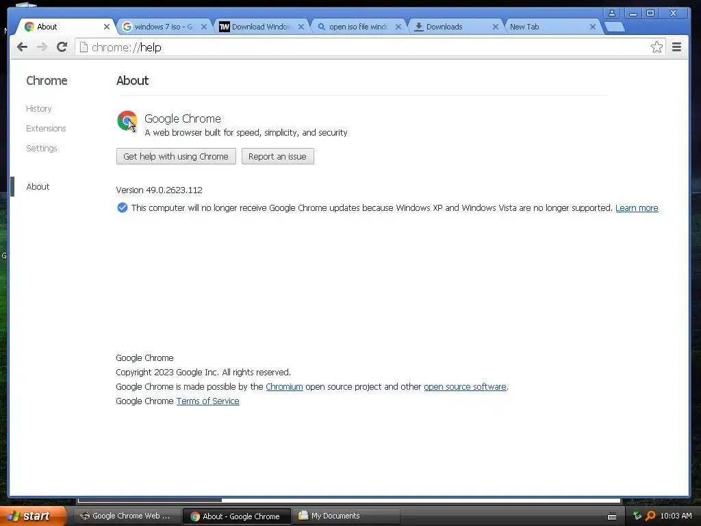
Task: Follow the Learn more link
Action: tap(637, 208)
